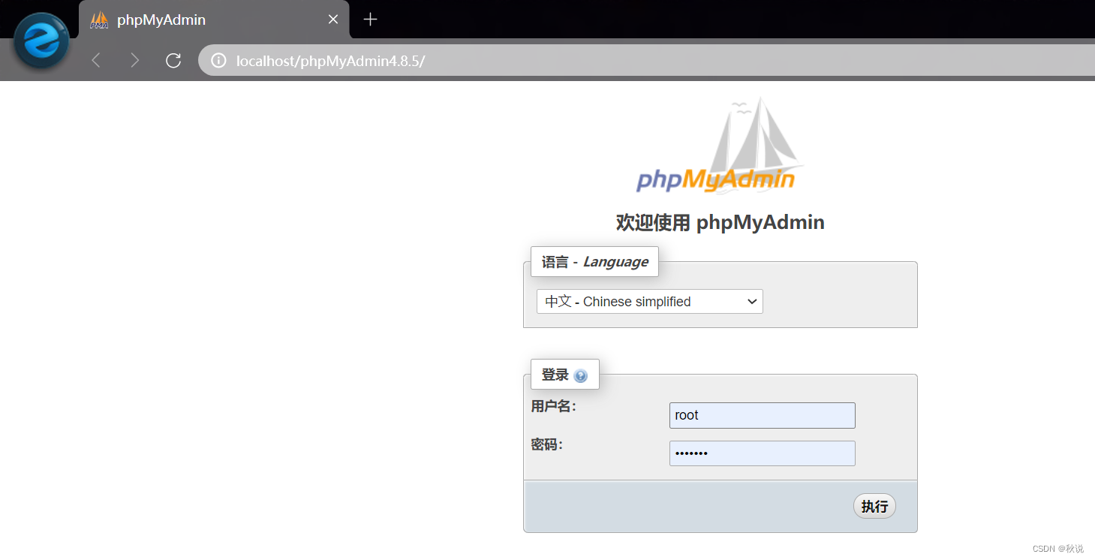Click the browser back arrow
This screenshot has height=560, width=1095.
click(95, 60)
